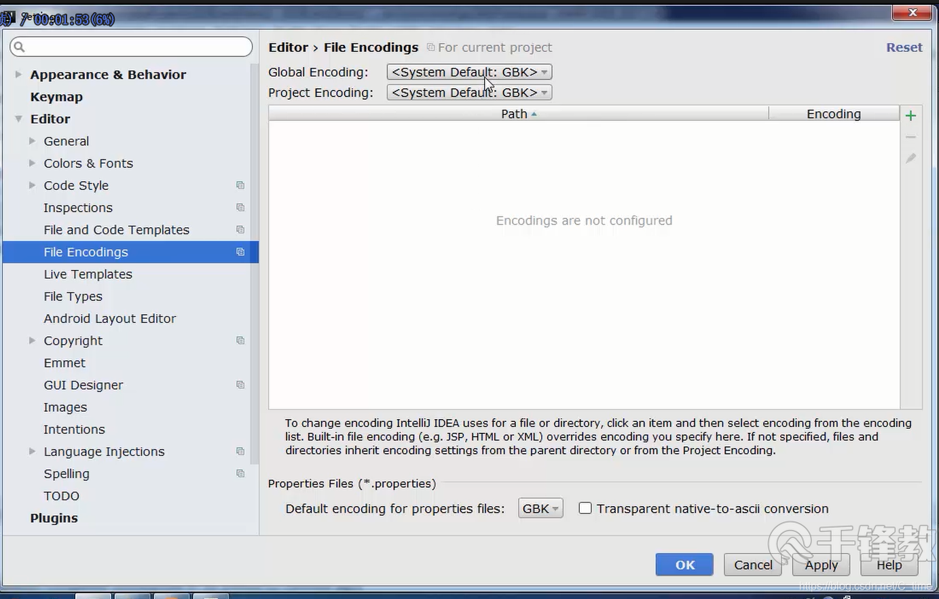The width and height of the screenshot is (939, 599).
Task: Select Live Templates page
Action: tap(88, 274)
